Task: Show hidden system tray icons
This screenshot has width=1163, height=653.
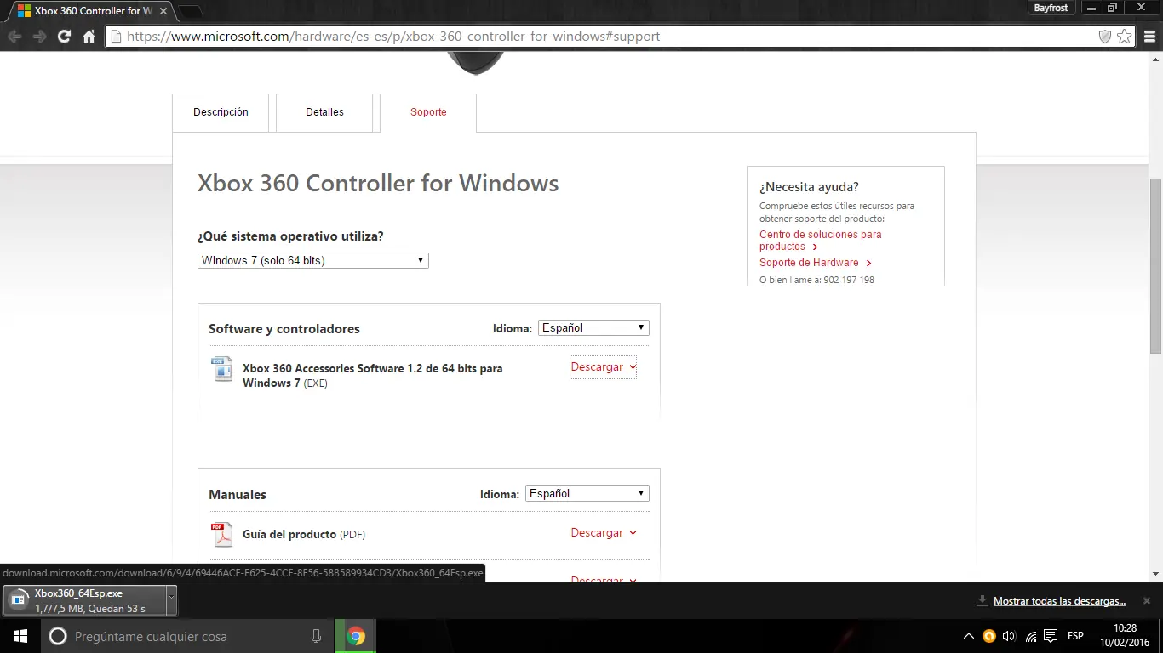Action: click(968, 636)
